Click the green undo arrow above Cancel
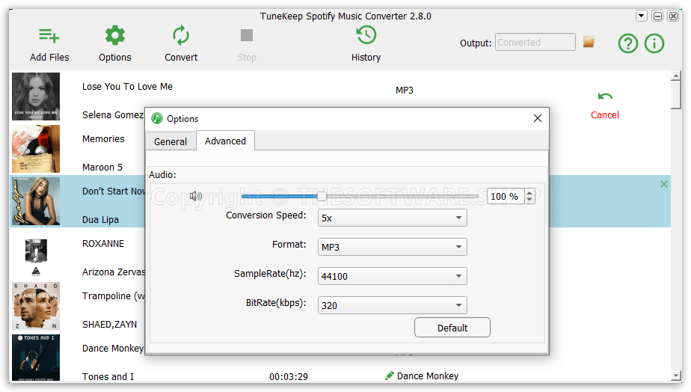 click(x=605, y=96)
